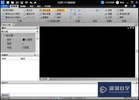This screenshot has height=100, width=139.
Task: Click the 命令行 command input field
Action: (54, 95)
